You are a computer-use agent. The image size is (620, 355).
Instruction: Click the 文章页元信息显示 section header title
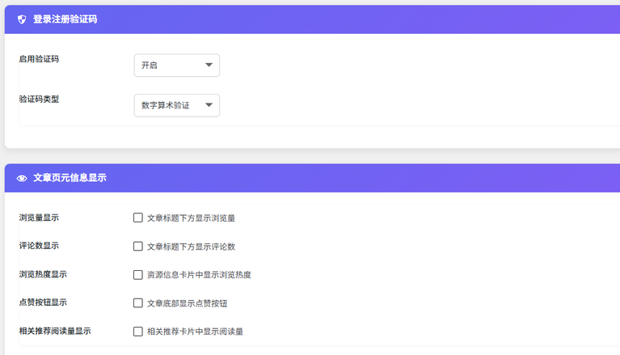coord(70,178)
